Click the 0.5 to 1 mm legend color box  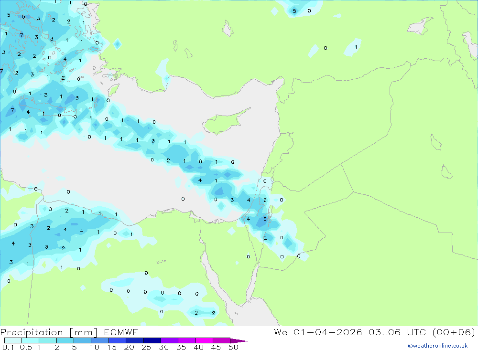click(31, 340)
